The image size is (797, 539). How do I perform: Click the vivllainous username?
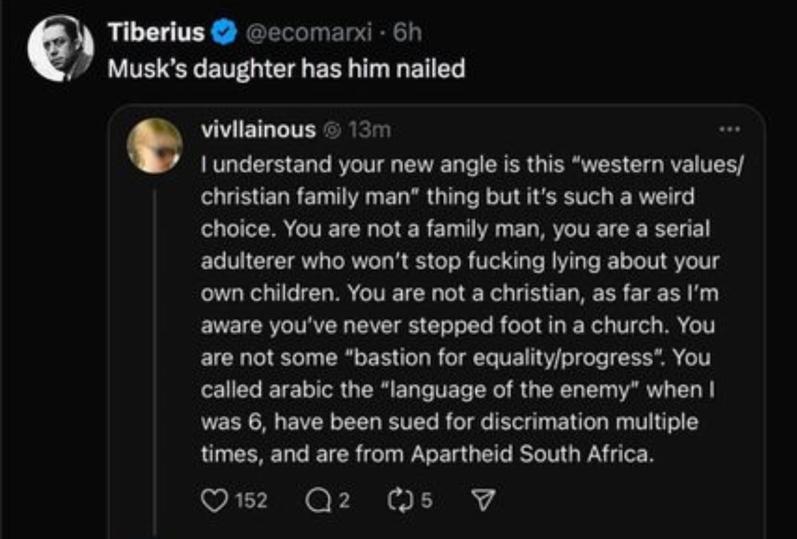coord(257,130)
